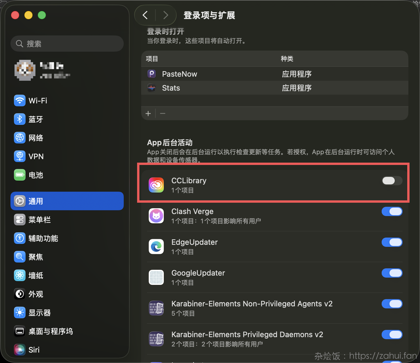
Task: Open the 外观 appearance icon
Action: [x=20, y=294]
